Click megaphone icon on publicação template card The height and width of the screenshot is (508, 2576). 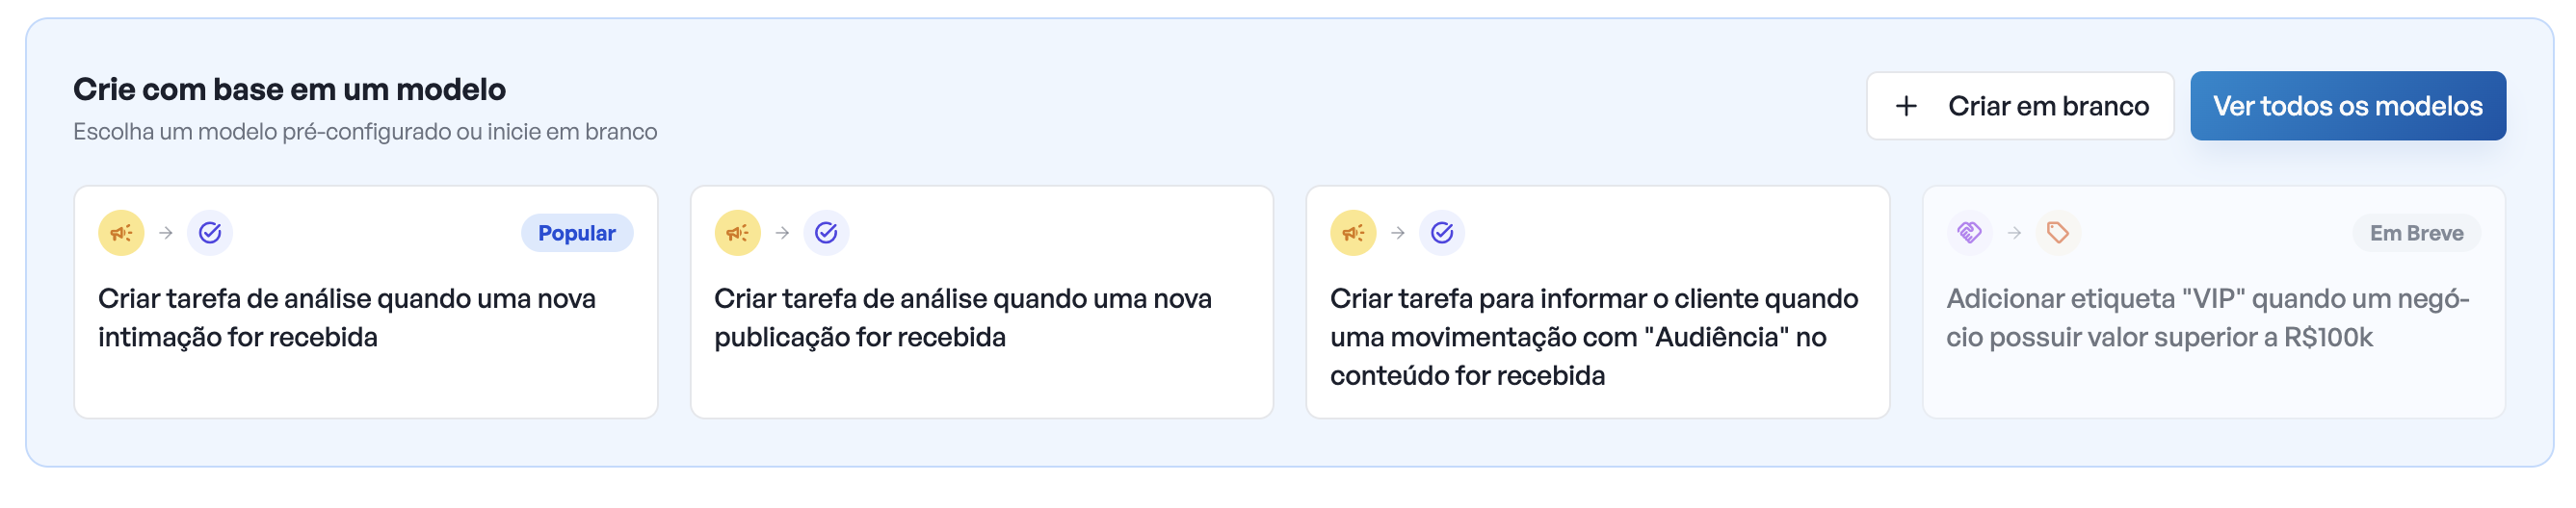(737, 233)
